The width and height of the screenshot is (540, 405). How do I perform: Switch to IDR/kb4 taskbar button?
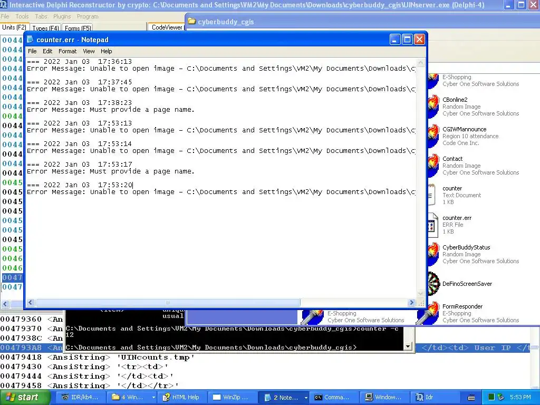(80, 398)
